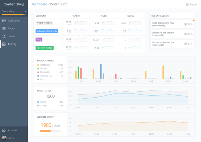The image size is (201, 142).
Task: Open Barry's user profile entry
Action: [x=14, y=138]
